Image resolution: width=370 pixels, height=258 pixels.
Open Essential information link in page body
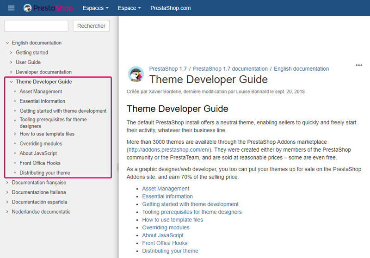tap(167, 197)
